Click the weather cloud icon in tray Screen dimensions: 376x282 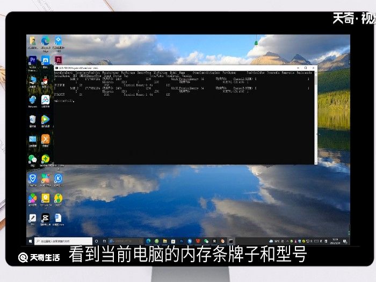tap(271, 241)
